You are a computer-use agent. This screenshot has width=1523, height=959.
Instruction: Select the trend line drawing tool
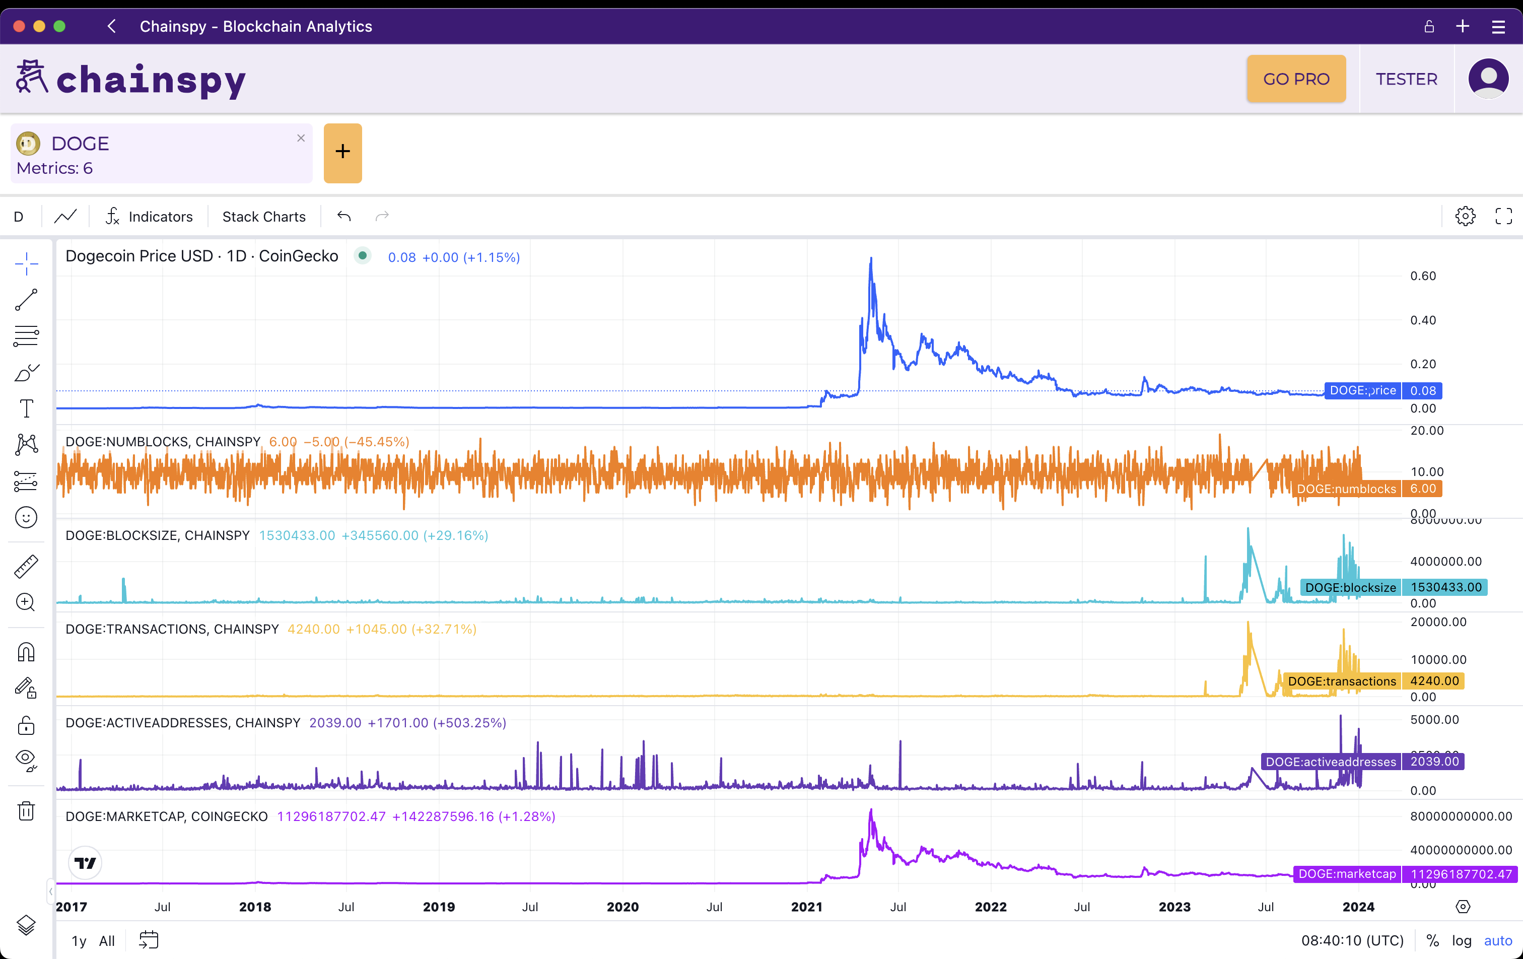27,300
